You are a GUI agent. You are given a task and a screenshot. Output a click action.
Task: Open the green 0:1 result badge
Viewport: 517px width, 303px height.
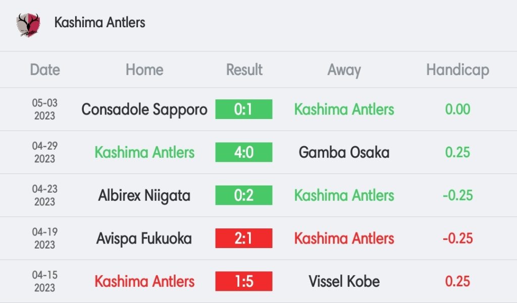click(x=244, y=109)
